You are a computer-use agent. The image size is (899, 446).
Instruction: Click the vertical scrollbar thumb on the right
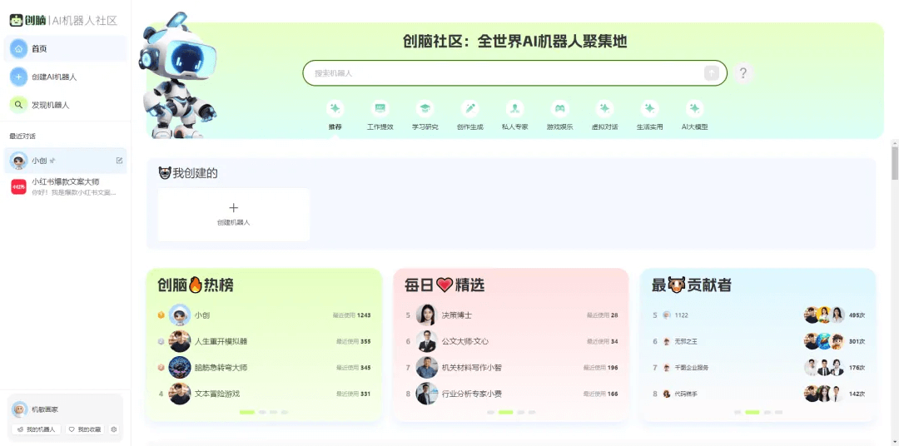894,163
